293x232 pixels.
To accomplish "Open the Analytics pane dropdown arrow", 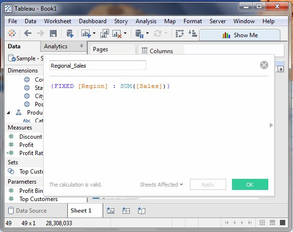I will pos(81,46).
